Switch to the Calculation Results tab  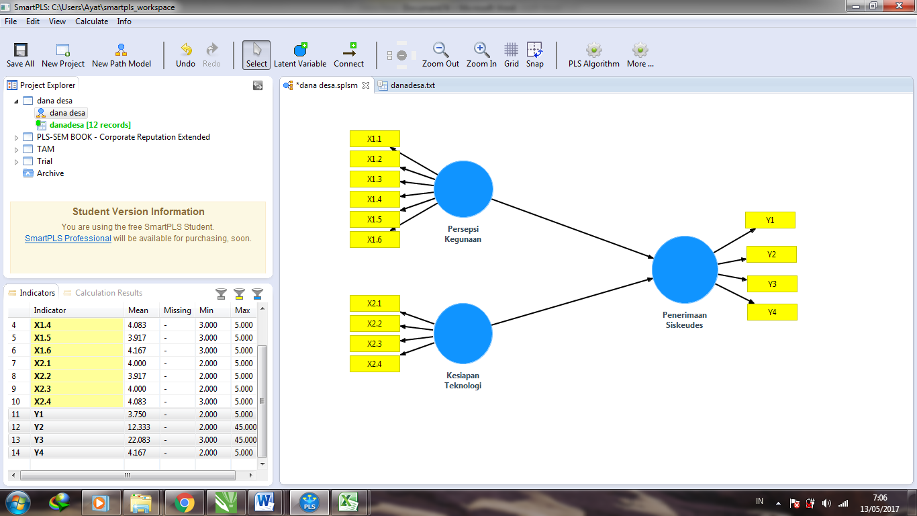[x=103, y=293]
